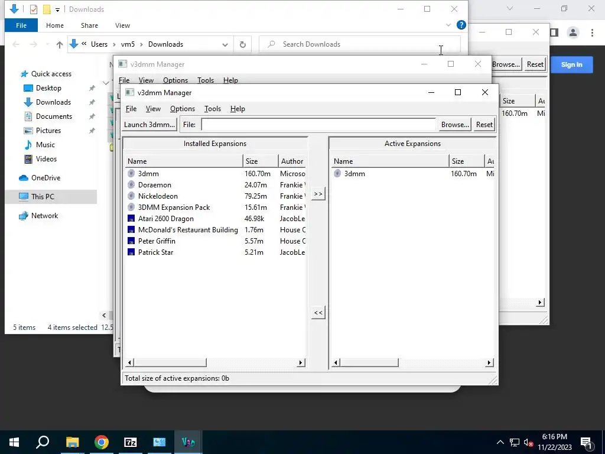Image resolution: width=605 pixels, height=454 pixels.
Task: Click the 3DMM Expansion Pack disc icon
Action: [131, 207]
